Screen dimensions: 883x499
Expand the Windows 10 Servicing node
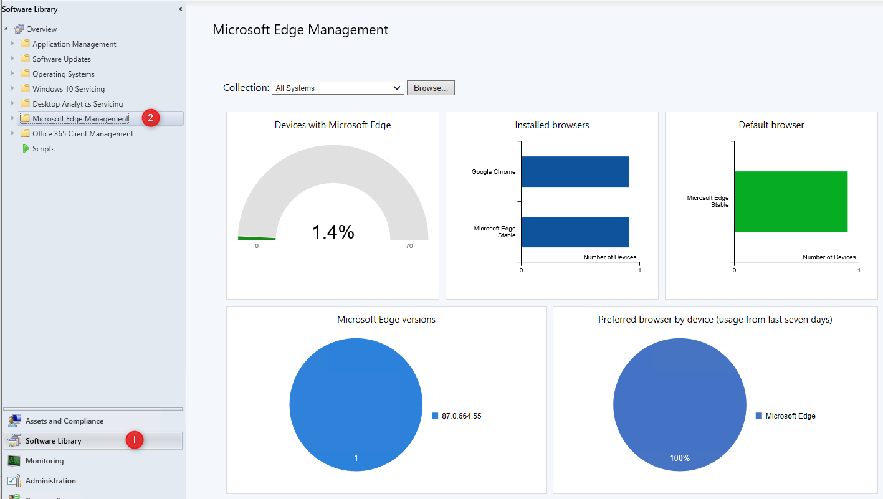(x=12, y=88)
